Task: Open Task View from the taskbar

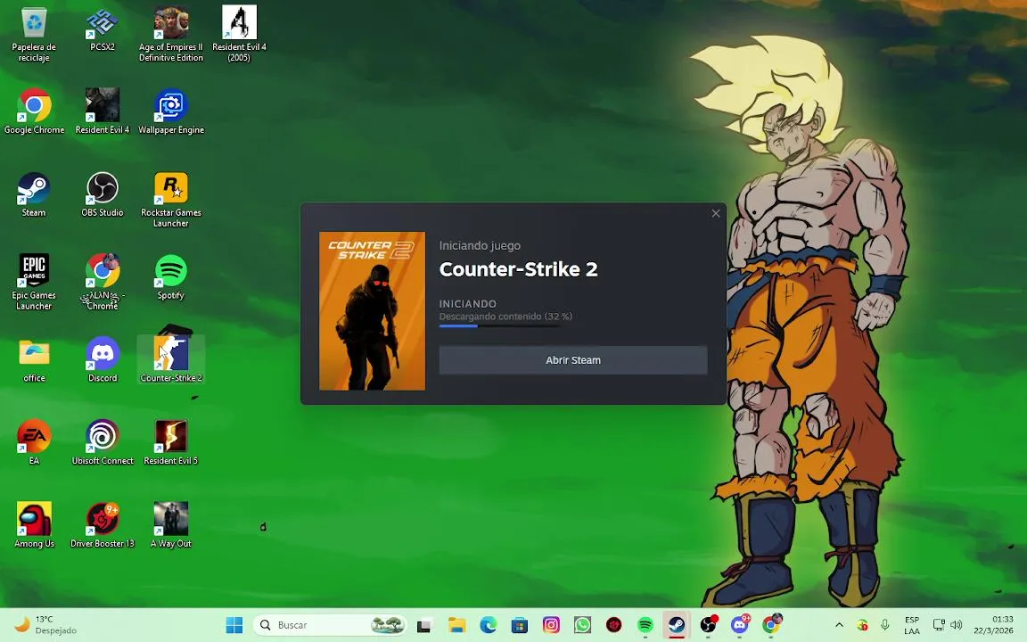Action: pos(423,625)
